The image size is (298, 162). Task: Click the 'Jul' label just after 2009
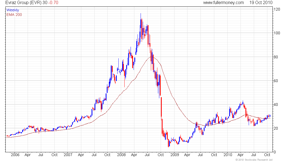(x=200, y=155)
